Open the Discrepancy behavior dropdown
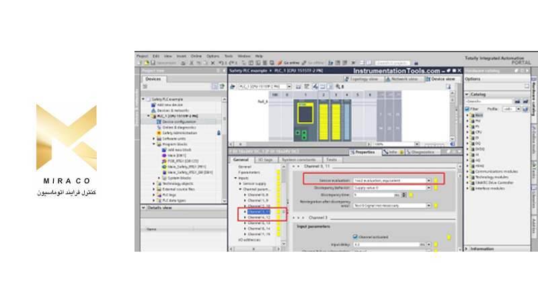This screenshot has width=538, height=302. coord(428,187)
